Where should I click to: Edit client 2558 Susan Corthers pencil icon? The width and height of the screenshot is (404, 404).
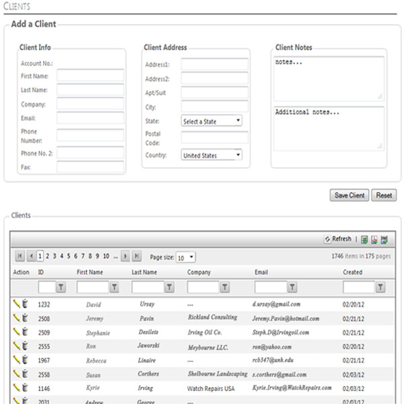point(16,374)
